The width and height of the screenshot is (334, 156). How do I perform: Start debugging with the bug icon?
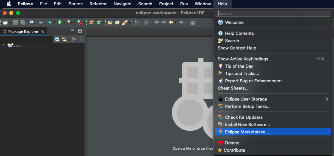50,22
